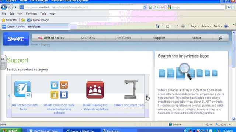Follow the Support breadcrumb link
Viewport: 236px width, 132px height.
[45, 45]
